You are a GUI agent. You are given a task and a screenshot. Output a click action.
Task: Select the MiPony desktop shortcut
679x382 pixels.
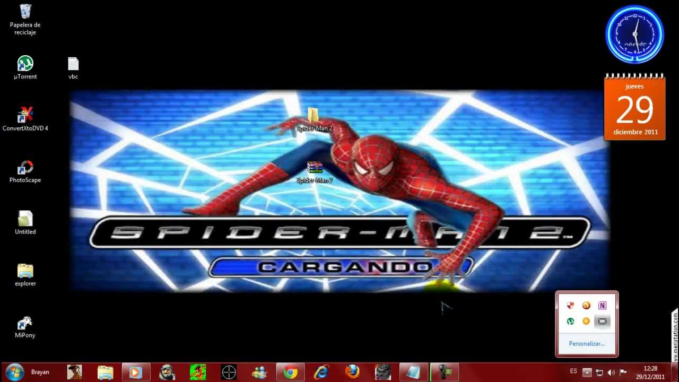coord(25,326)
